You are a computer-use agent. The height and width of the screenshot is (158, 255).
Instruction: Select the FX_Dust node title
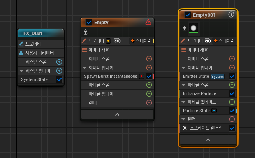click(x=33, y=33)
